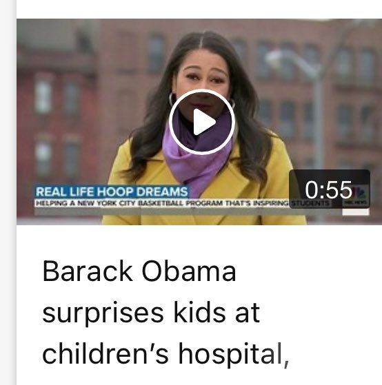The height and width of the screenshot is (385, 382).
Task: Click the 'children's hospital,' headline text
Action: coord(165,355)
